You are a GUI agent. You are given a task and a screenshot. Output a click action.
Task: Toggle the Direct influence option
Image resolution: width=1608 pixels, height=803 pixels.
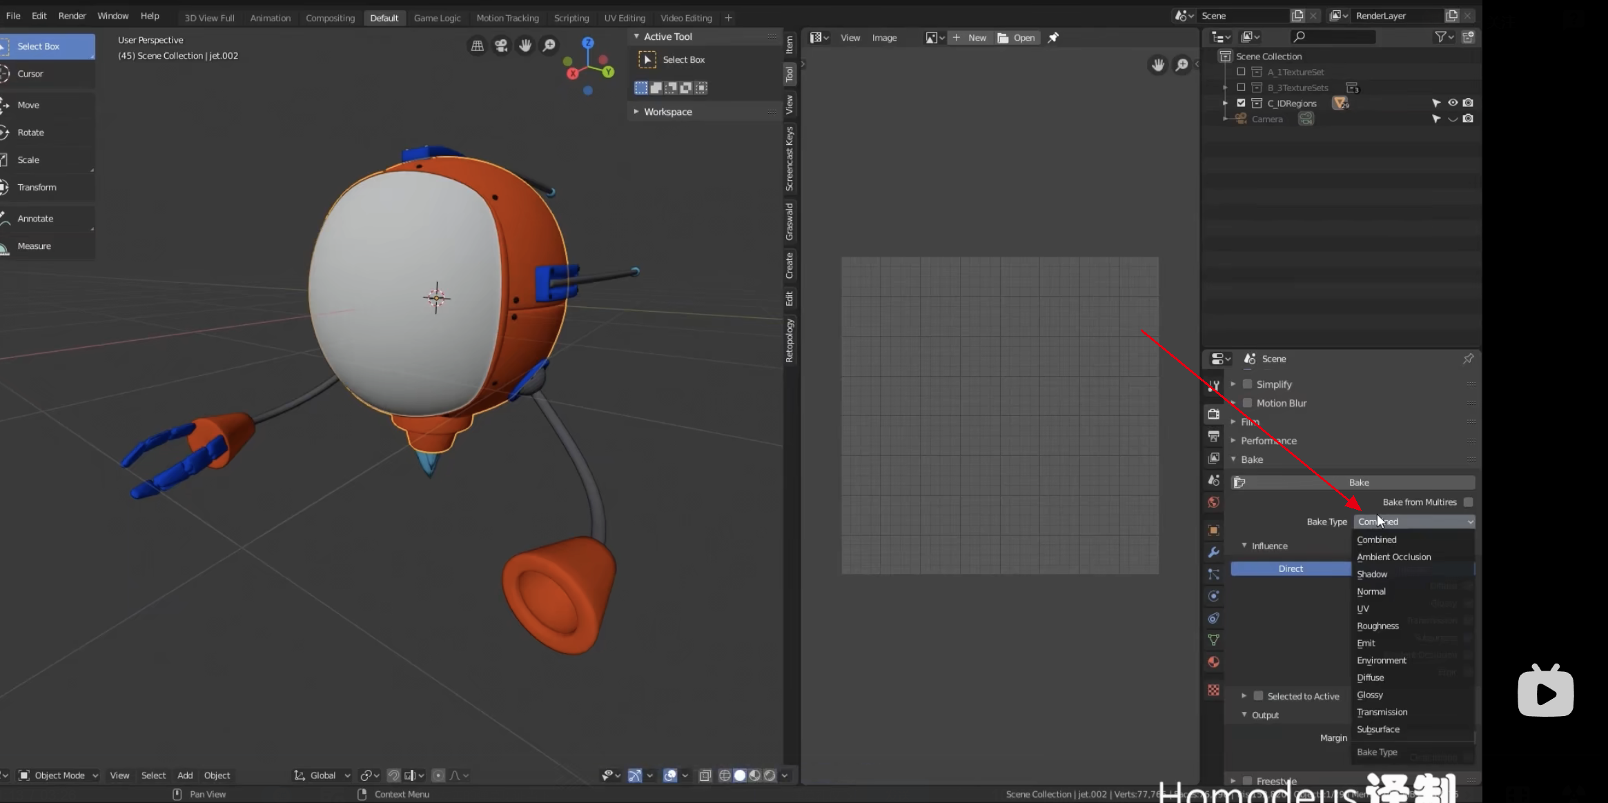[x=1290, y=568]
